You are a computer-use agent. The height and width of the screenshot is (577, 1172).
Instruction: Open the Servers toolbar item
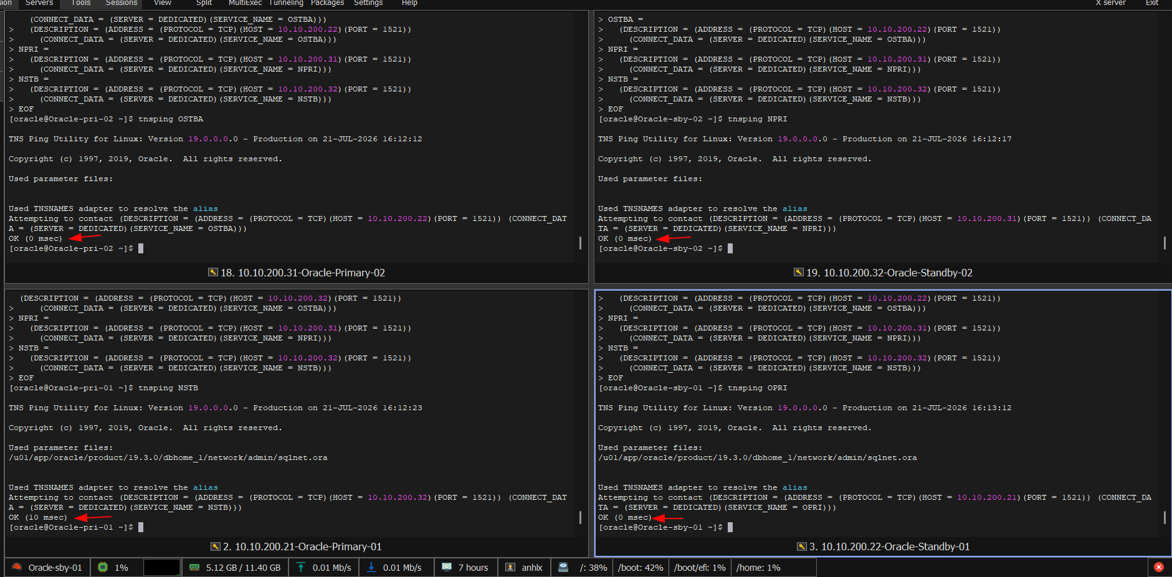pos(39,3)
